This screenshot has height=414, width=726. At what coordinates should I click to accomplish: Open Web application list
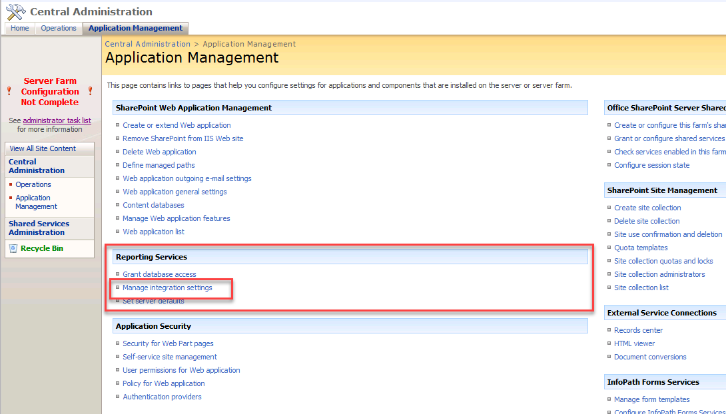153,232
